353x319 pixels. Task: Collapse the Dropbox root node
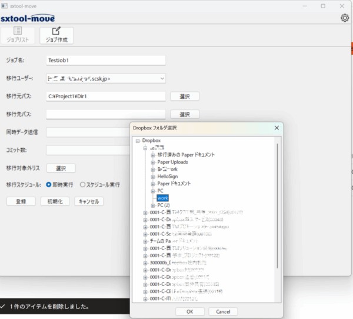138,141
